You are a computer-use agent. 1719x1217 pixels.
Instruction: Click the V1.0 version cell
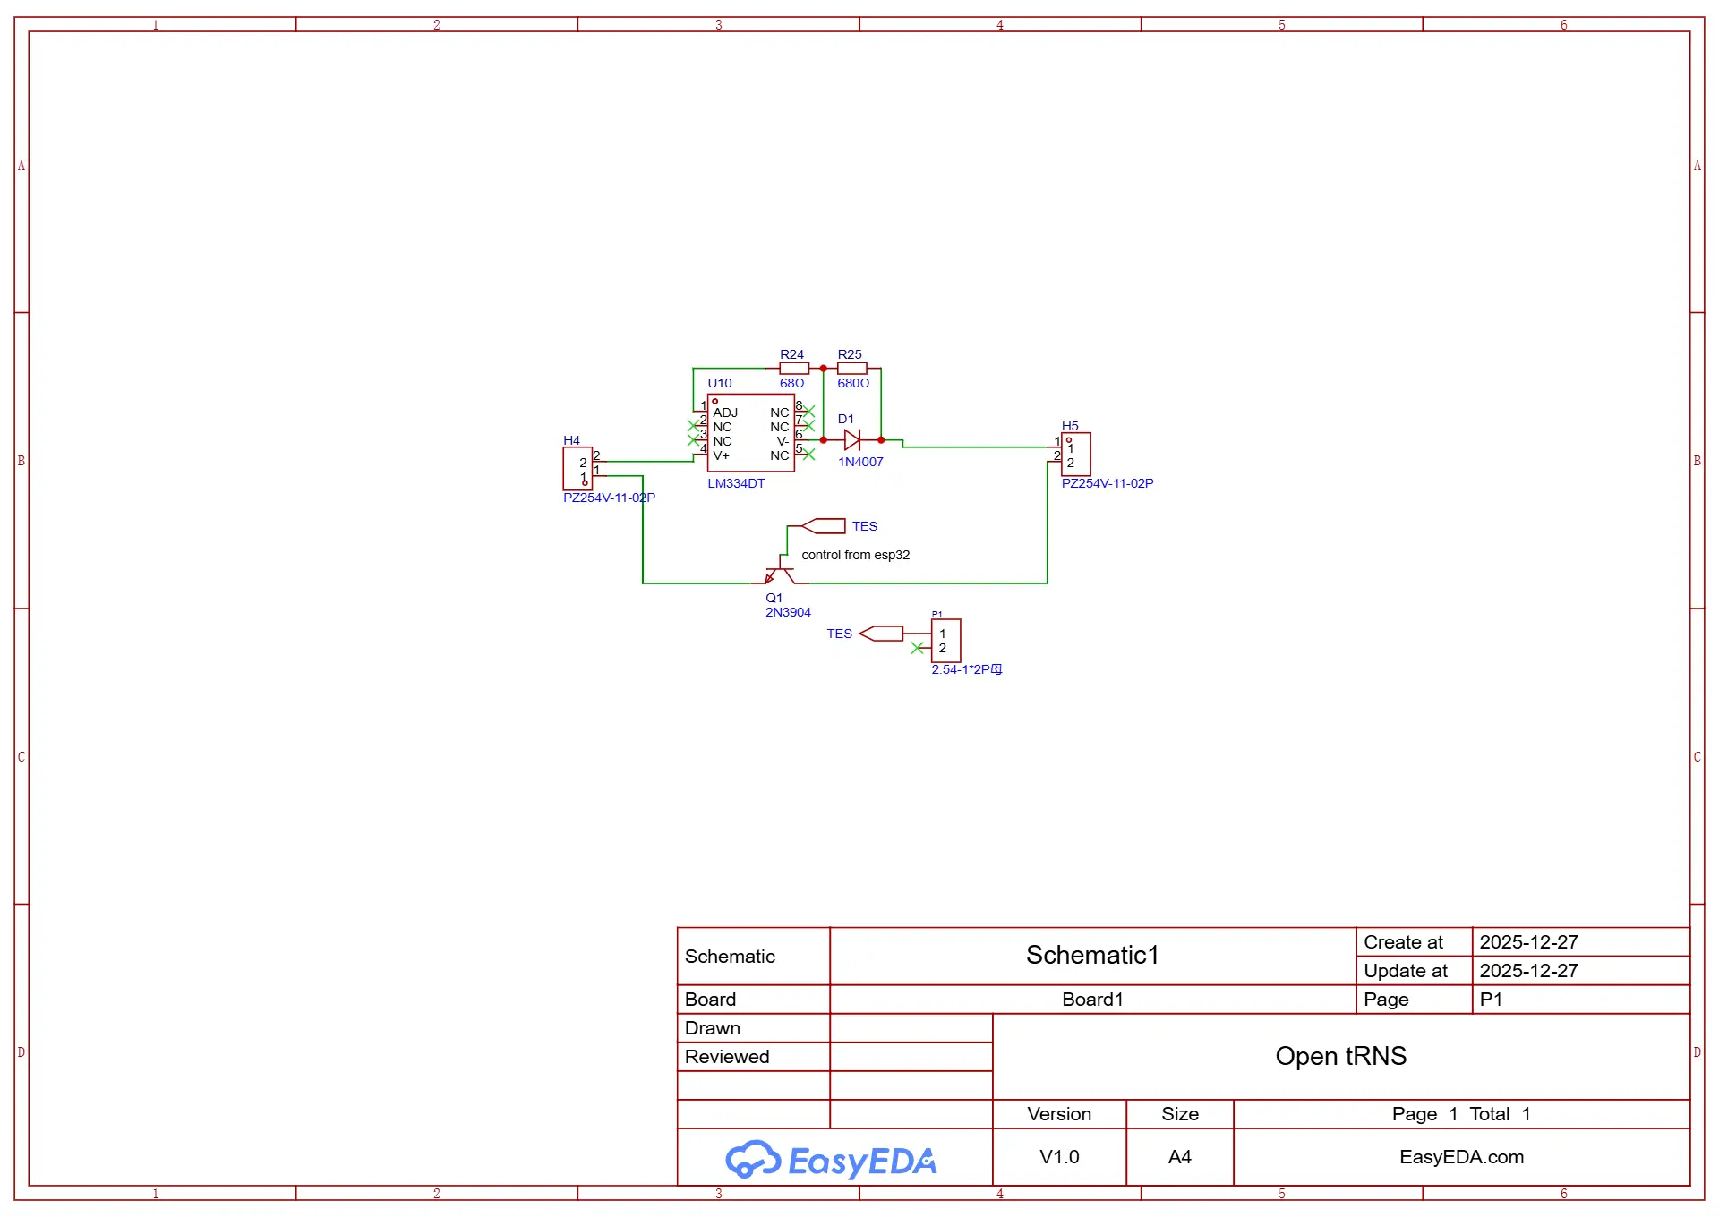(x=1059, y=1156)
